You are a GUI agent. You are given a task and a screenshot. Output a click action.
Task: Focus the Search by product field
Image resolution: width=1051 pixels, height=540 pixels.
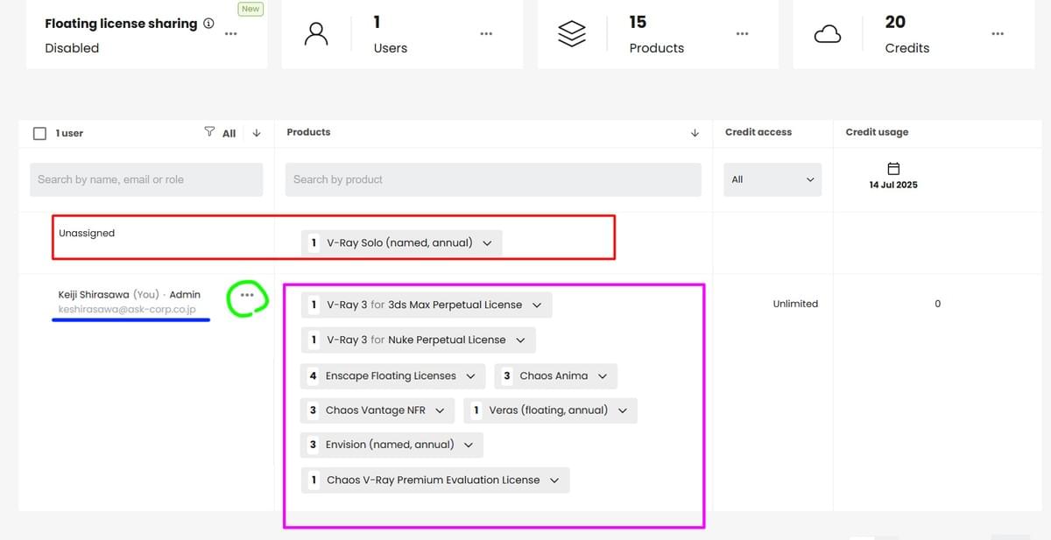tap(493, 179)
